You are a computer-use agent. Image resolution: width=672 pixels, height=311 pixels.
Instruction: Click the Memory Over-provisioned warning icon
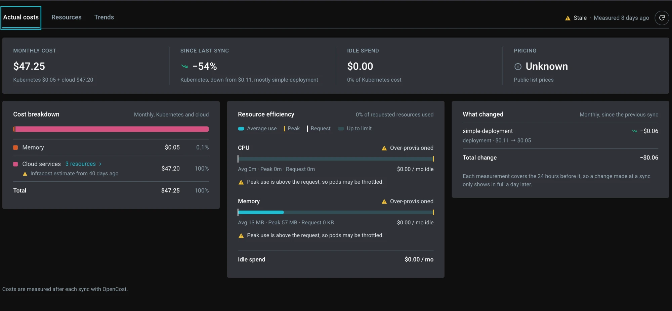(384, 202)
